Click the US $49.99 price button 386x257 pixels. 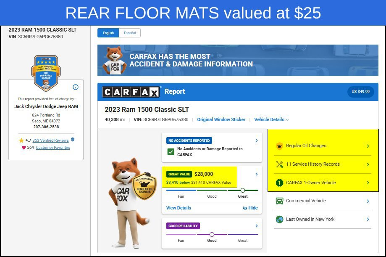pyautogui.click(x=360, y=92)
